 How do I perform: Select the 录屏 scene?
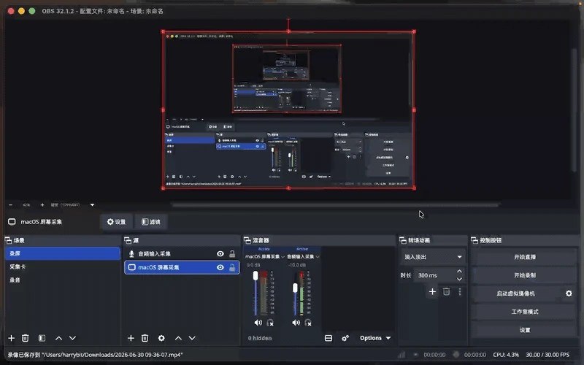[62, 253]
